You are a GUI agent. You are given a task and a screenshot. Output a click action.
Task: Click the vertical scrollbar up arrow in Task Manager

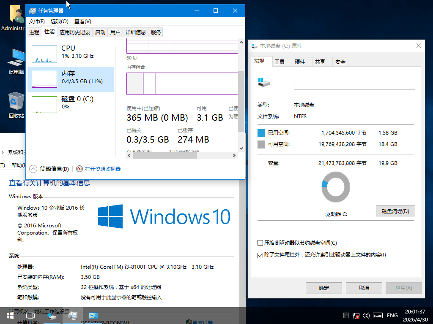click(x=241, y=42)
